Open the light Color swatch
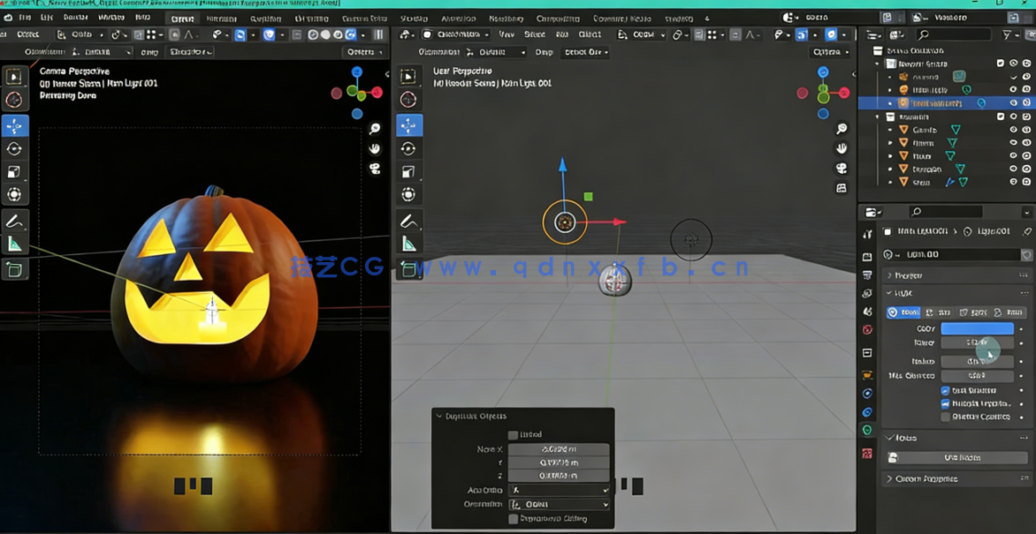Image resolution: width=1036 pixels, height=534 pixels. tap(977, 328)
